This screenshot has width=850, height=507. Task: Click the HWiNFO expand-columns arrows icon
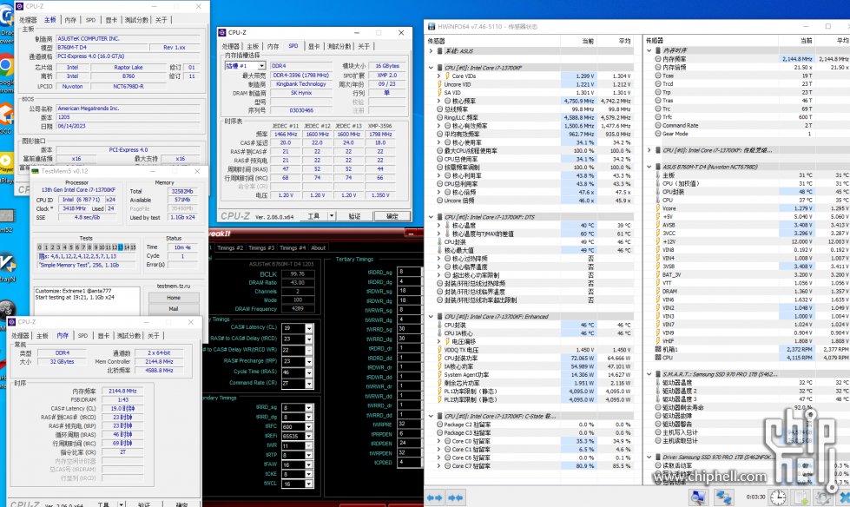point(435,497)
